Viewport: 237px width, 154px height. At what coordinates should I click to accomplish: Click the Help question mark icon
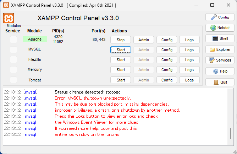215,71
